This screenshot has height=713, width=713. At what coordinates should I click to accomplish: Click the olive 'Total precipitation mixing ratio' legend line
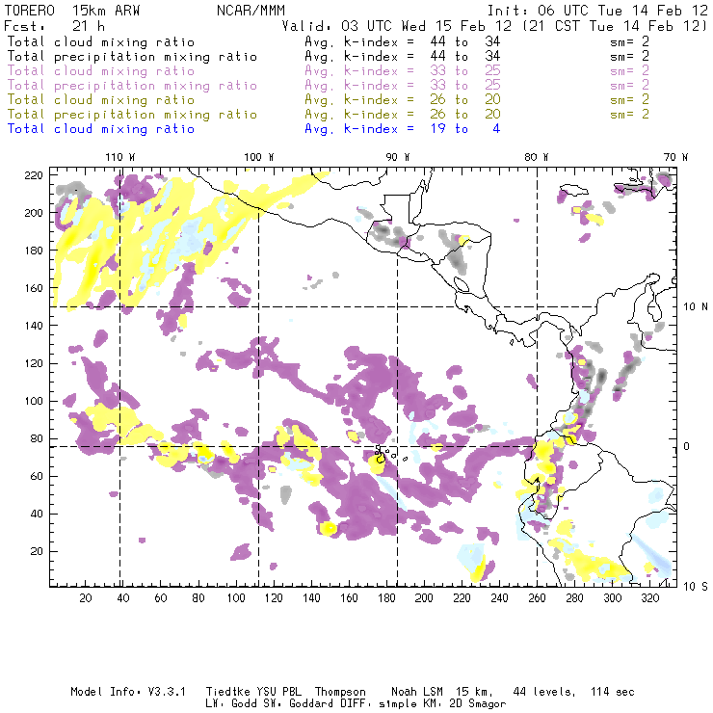pyautogui.click(x=132, y=115)
